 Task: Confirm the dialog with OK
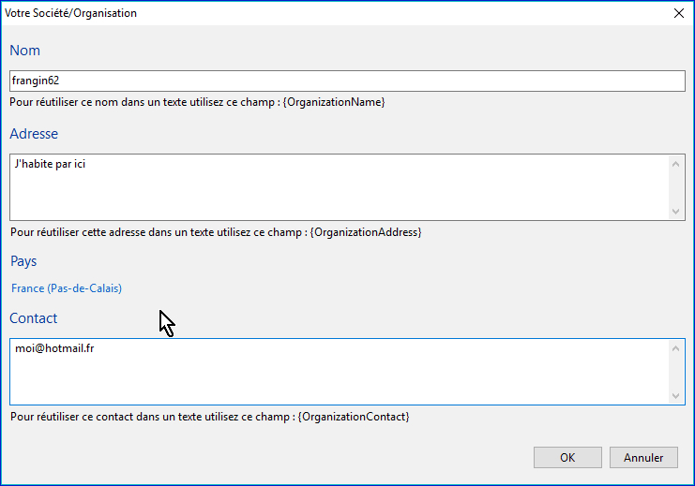567,458
